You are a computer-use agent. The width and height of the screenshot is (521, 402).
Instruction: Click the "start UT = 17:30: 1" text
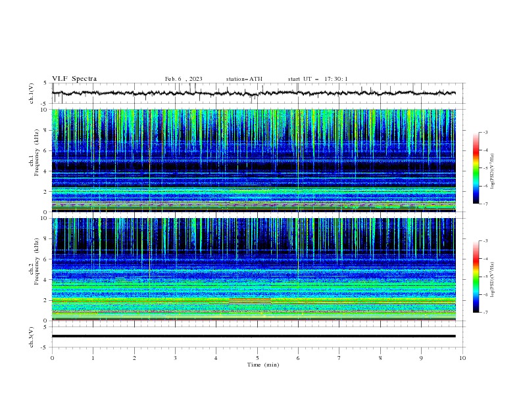(x=318, y=79)
